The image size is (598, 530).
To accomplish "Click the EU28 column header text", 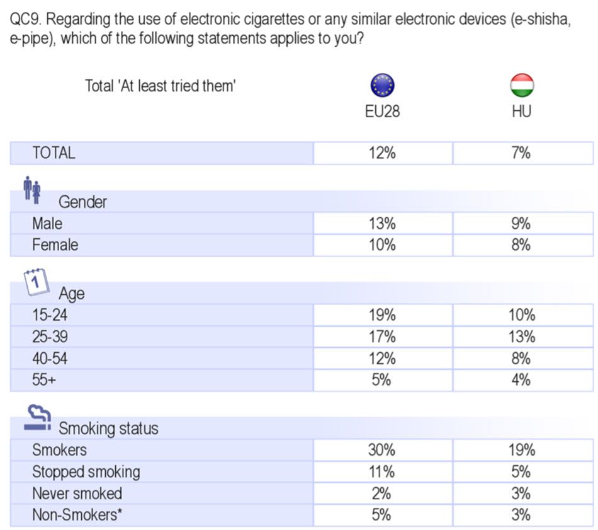I will [382, 112].
